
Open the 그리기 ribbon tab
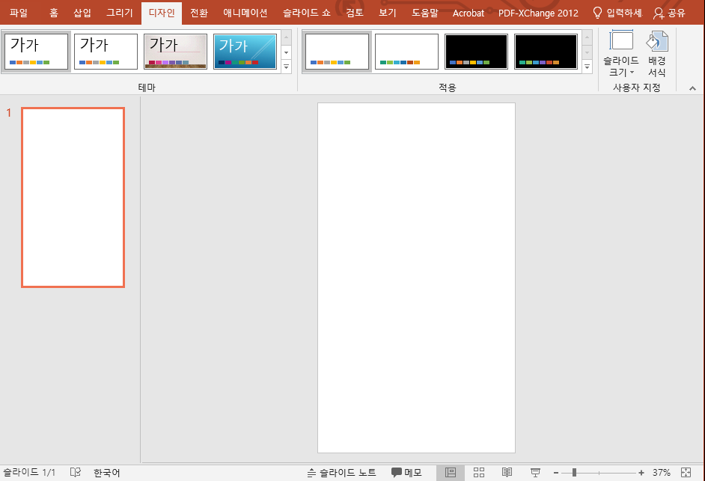(x=120, y=13)
